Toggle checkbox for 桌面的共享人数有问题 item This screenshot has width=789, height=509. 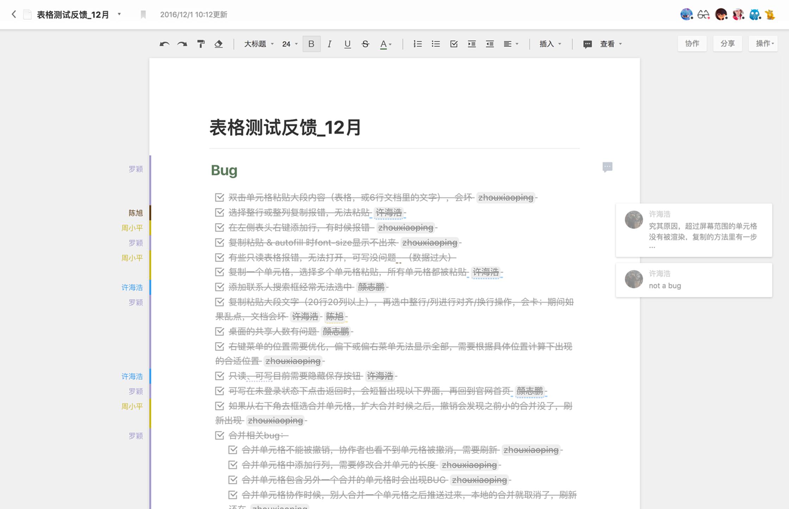(219, 331)
